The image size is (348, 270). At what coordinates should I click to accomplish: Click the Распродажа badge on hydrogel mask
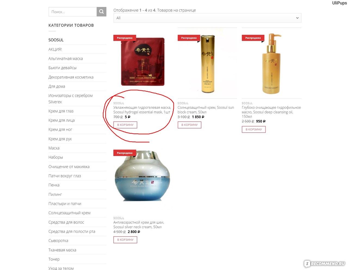(x=125, y=38)
